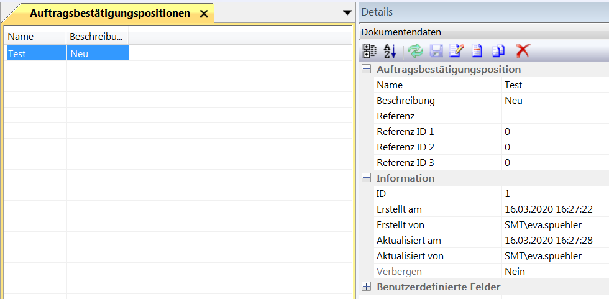This screenshot has height=299, width=609.
Task: Select the Test row in the list
Action: click(x=35, y=53)
